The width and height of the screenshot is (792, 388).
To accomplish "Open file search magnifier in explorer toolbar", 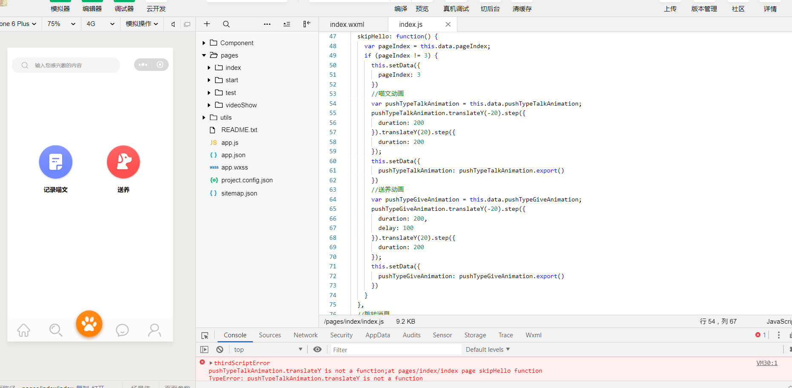I will point(226,24).
